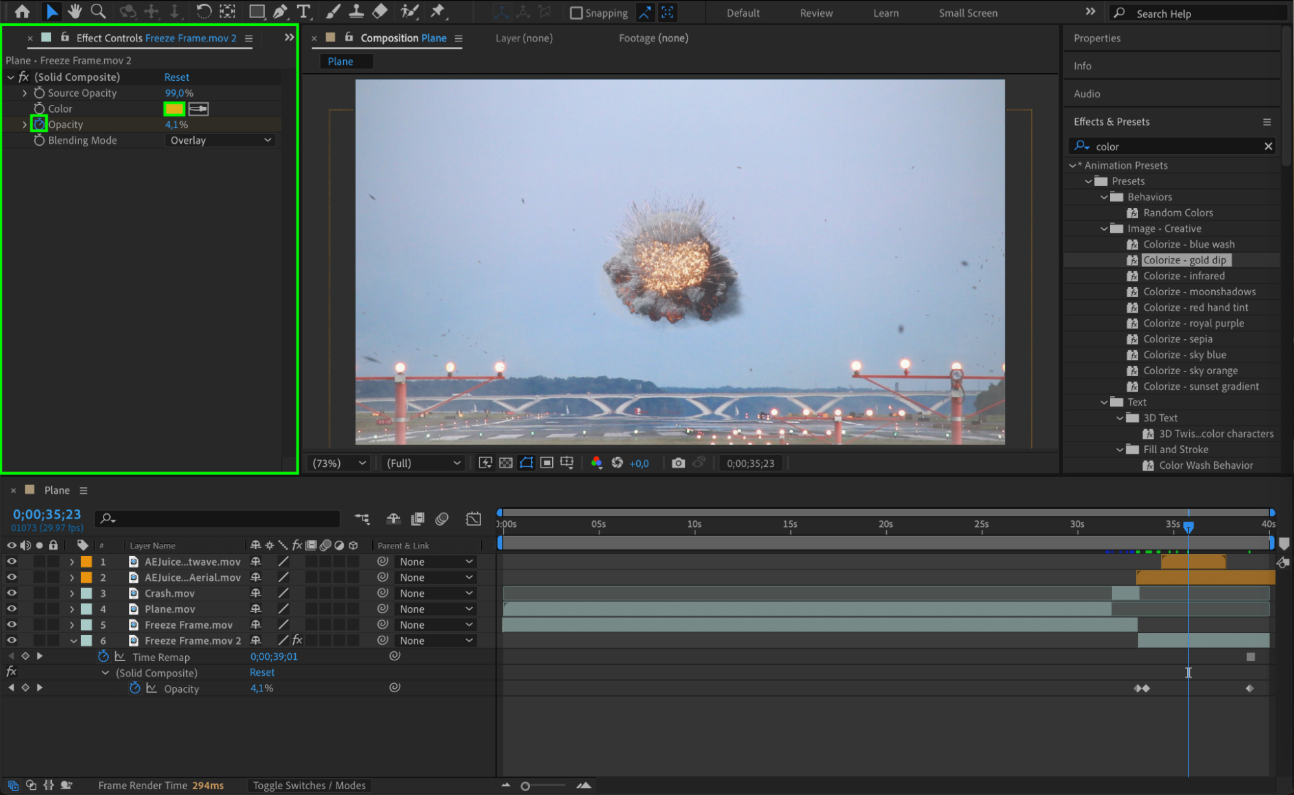Select the Colorize - sepia preset
This screenshot has height=795, width=1294.
pyautogui.click(x=1177, y=339)
